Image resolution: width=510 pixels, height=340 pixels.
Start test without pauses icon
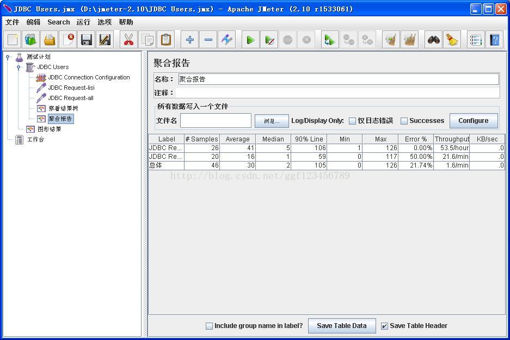coord(269,40)
